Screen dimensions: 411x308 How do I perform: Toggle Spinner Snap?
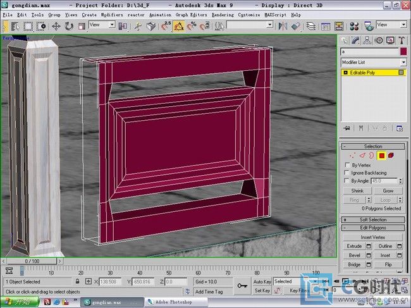tap(205, 26)
